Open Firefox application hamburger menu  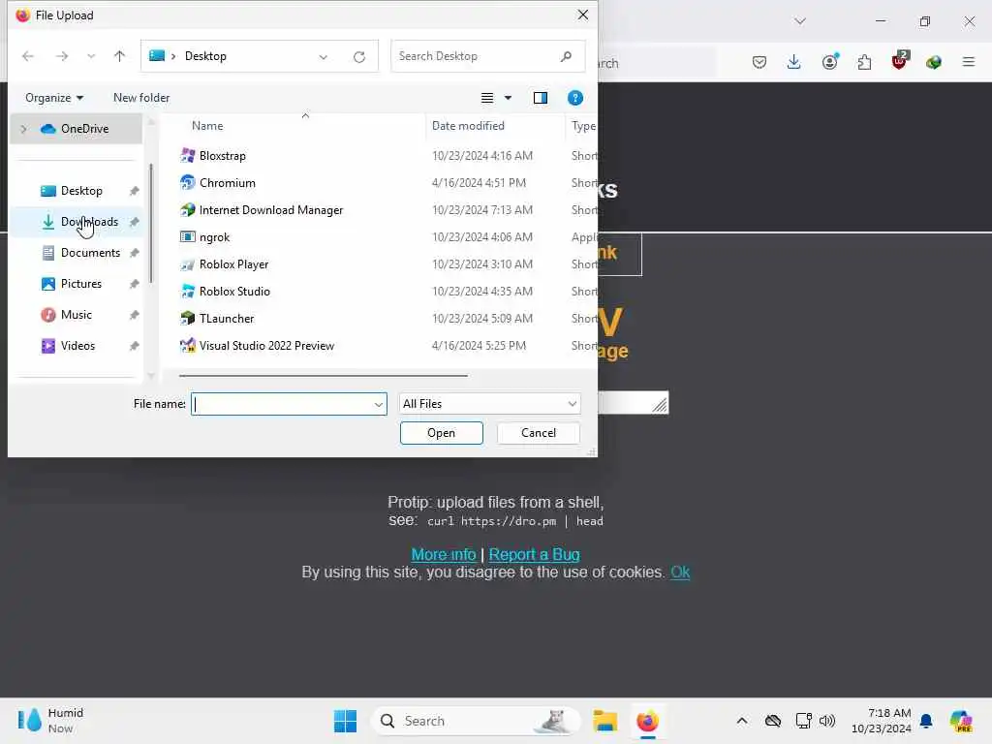pyautogui.click(x=969, y=62)
